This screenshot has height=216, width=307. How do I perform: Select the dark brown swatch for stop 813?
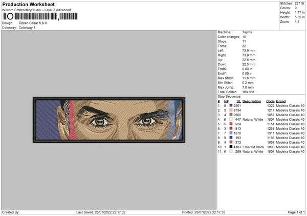pos(231,128)
